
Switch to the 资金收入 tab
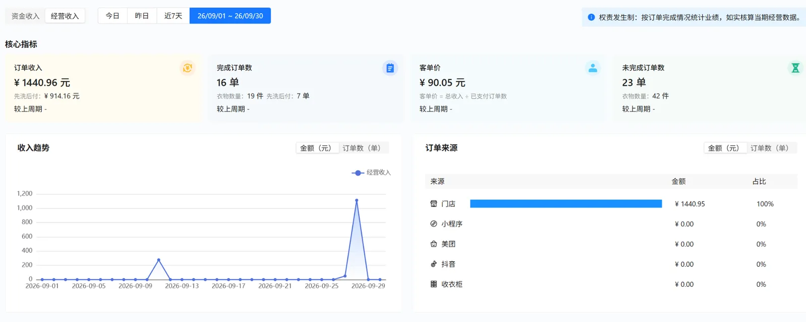(25, 16)
